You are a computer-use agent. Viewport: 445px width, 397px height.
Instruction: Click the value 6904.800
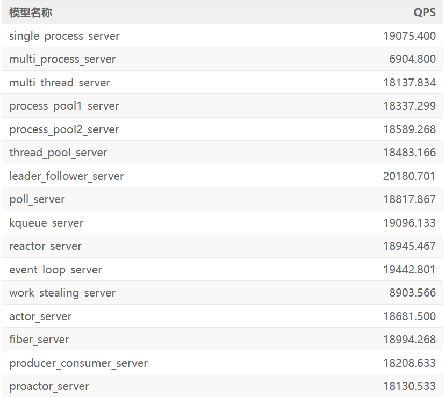[x=412, y=59]
